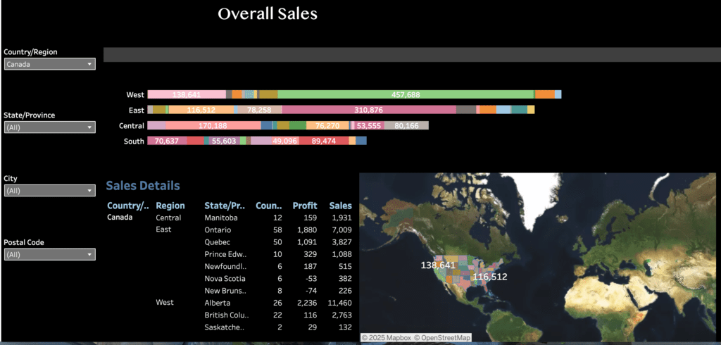The image size is (721, 345).
Task: Select the green 457,688 segment in West bar
Action: (x=406, y=94)
